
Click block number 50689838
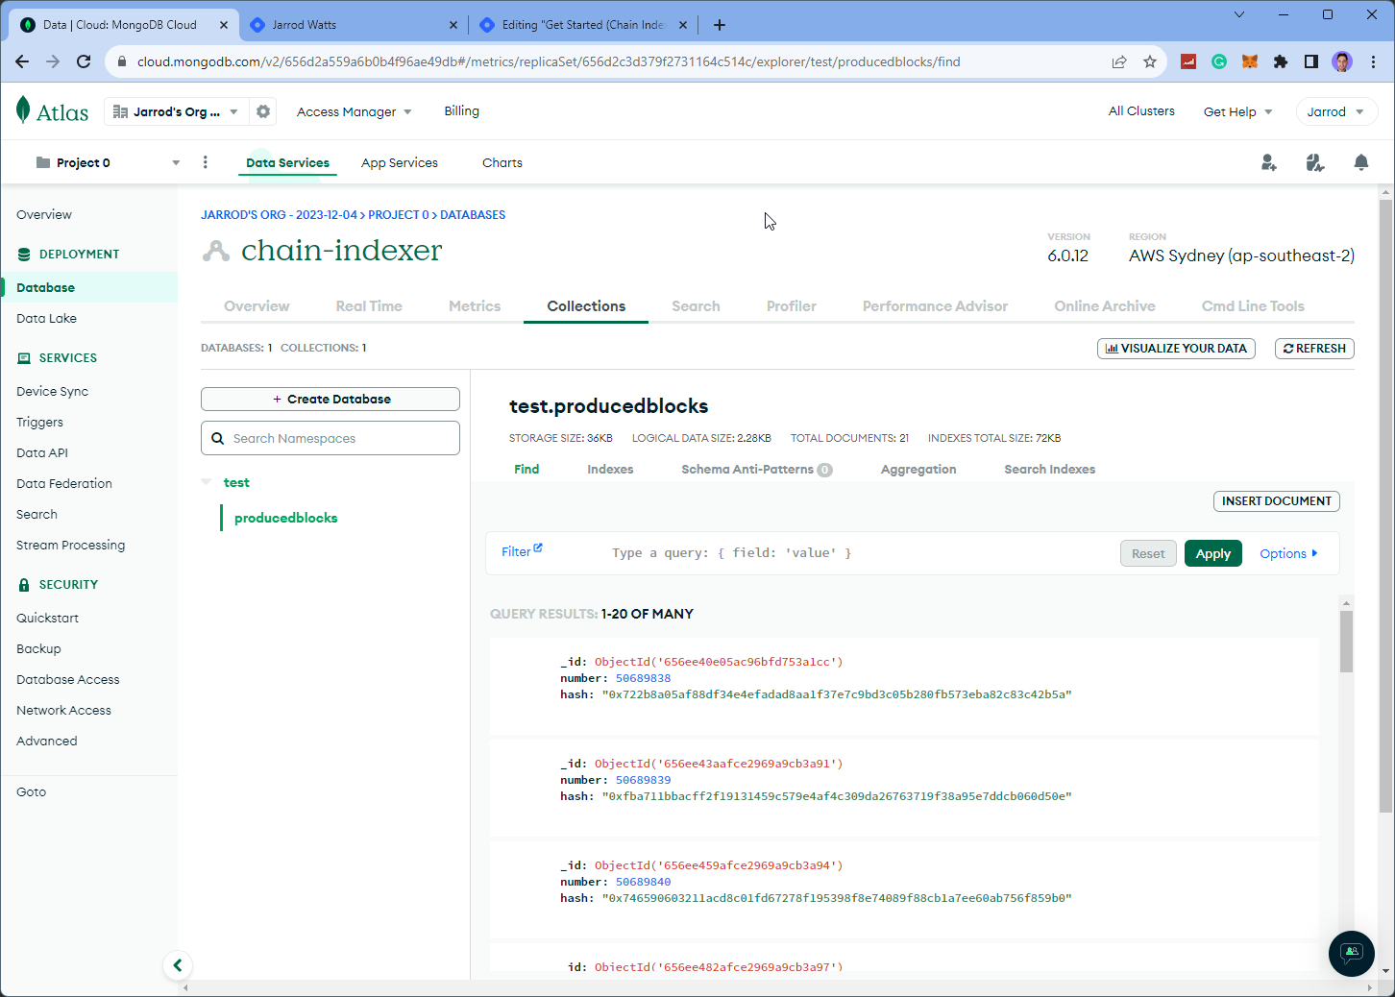643,678
